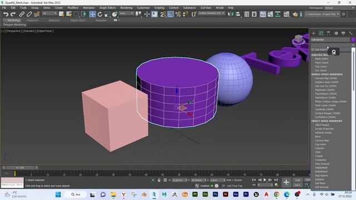
Task: Switch to the Object Paint ribbon tab
Action: pos(78,20)
